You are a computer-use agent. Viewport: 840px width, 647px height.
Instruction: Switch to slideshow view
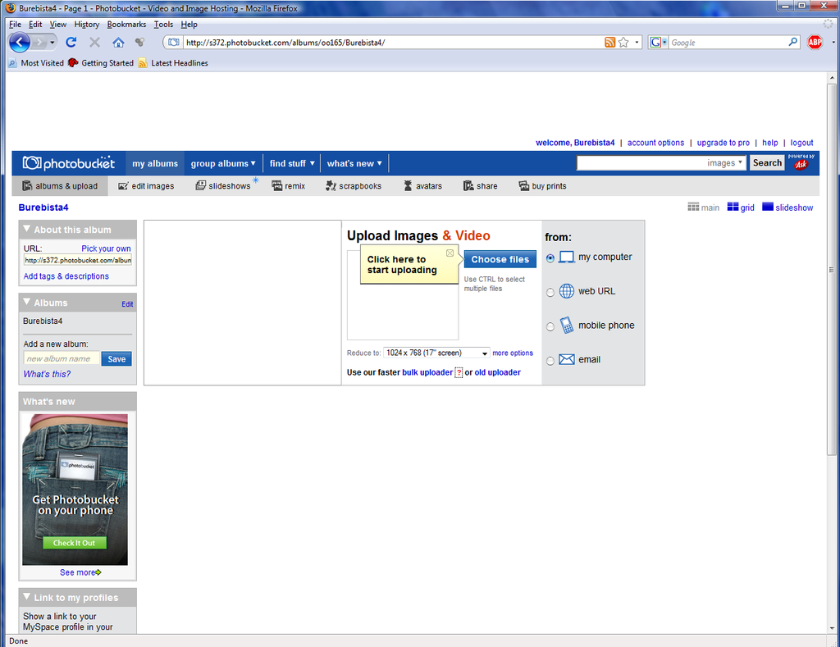(787, 207)
